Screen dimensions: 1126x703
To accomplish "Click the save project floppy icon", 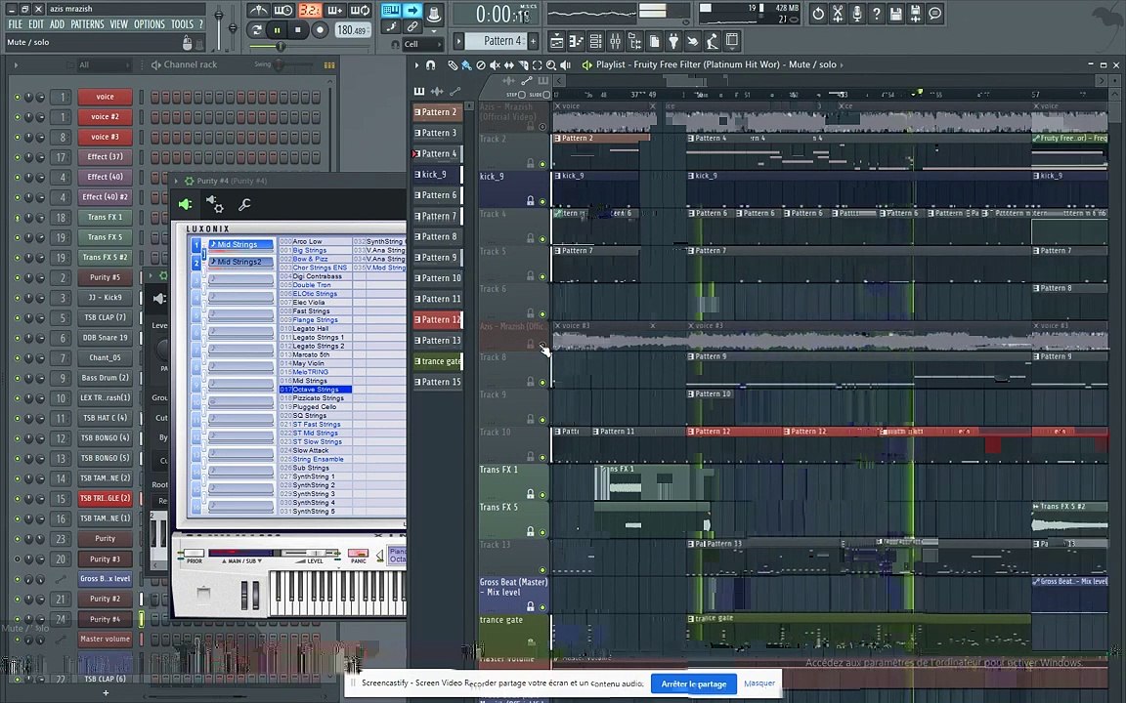I will click(895, 14).
